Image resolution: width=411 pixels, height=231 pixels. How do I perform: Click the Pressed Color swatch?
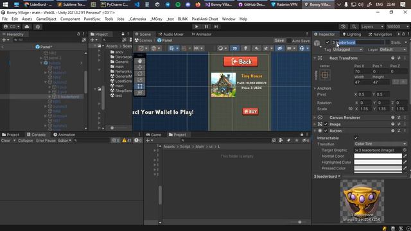pyautogui.click(x=378, y=168)
